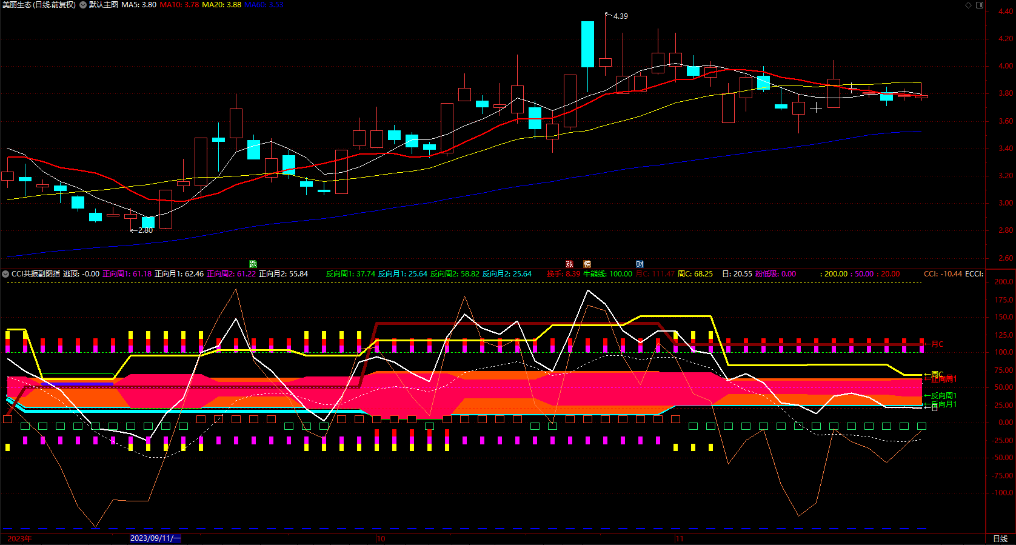Select the stock title 美丽生态(日线,前复权)
The height and width of the screenshot is (545, 1016).
click(x=39, y=5)
